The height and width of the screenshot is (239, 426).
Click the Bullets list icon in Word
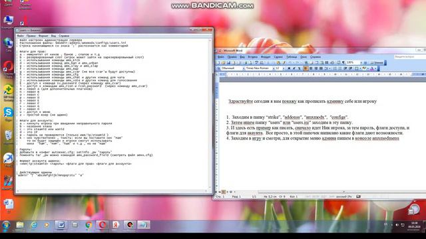click(340, 68)
